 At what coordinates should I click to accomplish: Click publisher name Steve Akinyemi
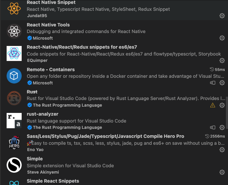(x=43, y=172)
